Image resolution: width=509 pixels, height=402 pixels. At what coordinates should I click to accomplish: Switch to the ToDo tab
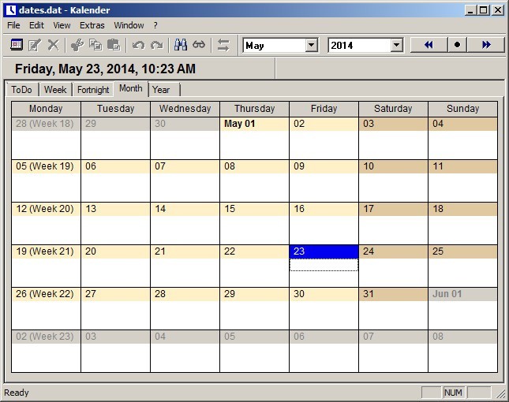[22, 90]
